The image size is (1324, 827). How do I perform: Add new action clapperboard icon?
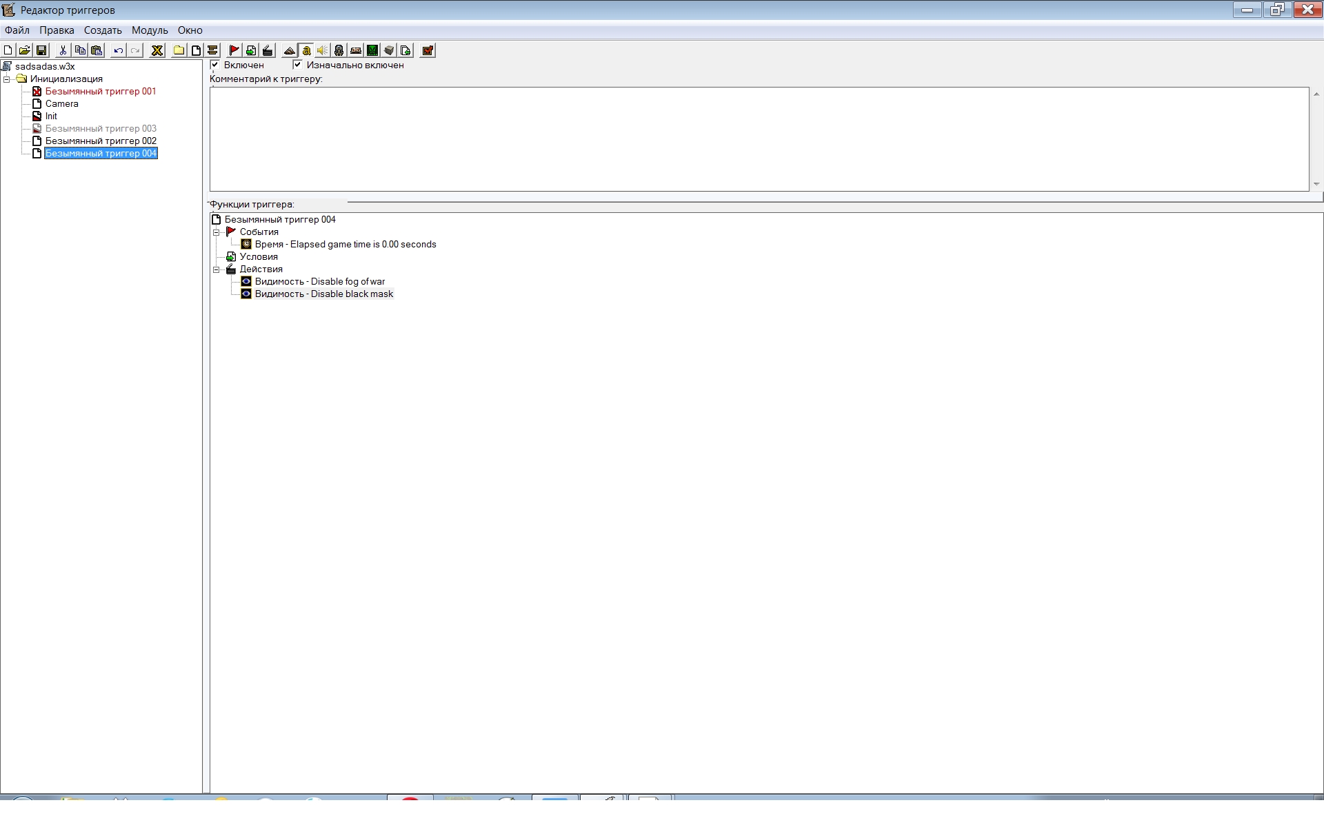268,50
